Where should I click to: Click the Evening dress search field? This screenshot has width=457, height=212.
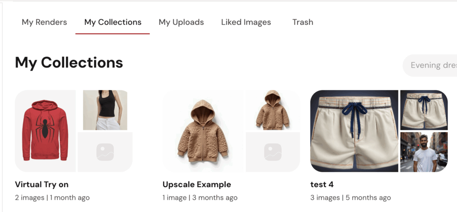point(430,65)
